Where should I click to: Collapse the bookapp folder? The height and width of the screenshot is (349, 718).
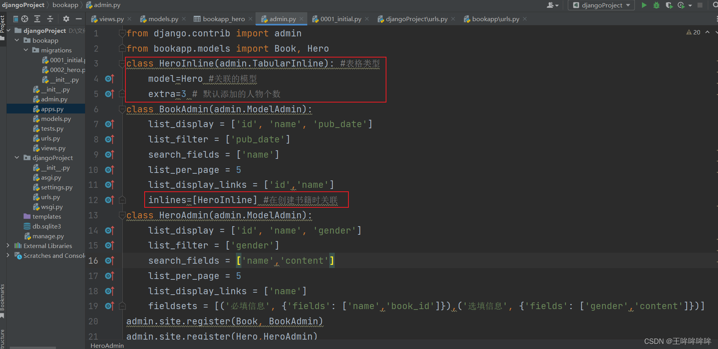point(17,40)
